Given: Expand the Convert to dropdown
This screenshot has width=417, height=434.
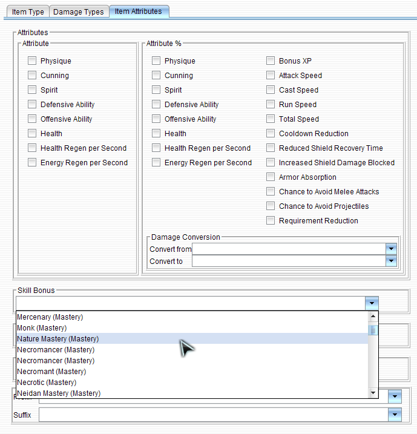Looking at the screenshot, I should click(390, 261).
